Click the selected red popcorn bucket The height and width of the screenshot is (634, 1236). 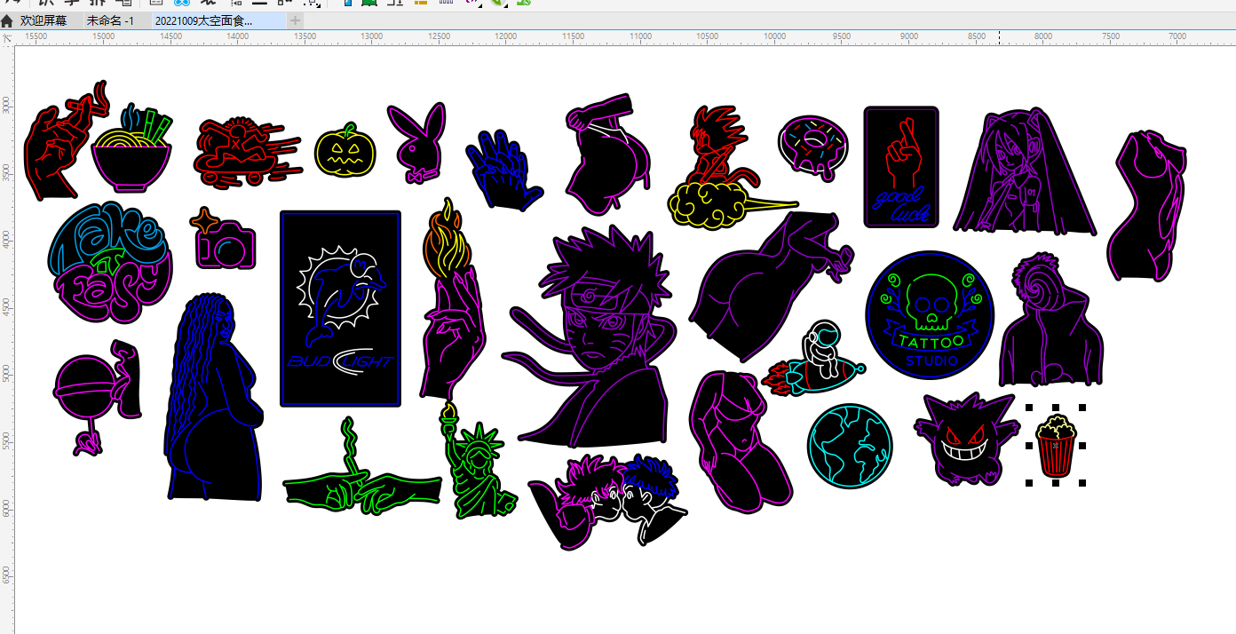pyautogui.click(x=1056, y=446)
